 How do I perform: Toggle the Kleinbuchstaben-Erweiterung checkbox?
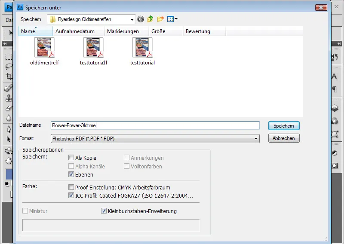tap(104, 211)
